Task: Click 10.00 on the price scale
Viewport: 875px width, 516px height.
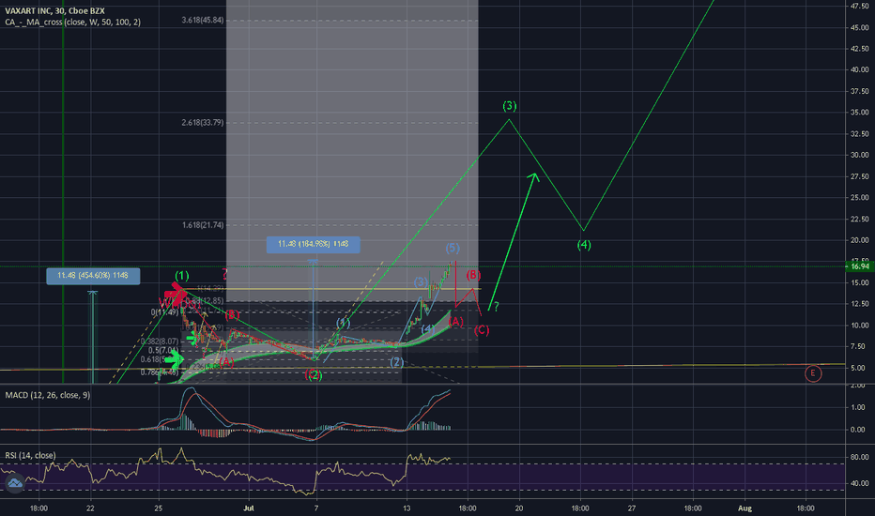Action: (x=859, y=326)
